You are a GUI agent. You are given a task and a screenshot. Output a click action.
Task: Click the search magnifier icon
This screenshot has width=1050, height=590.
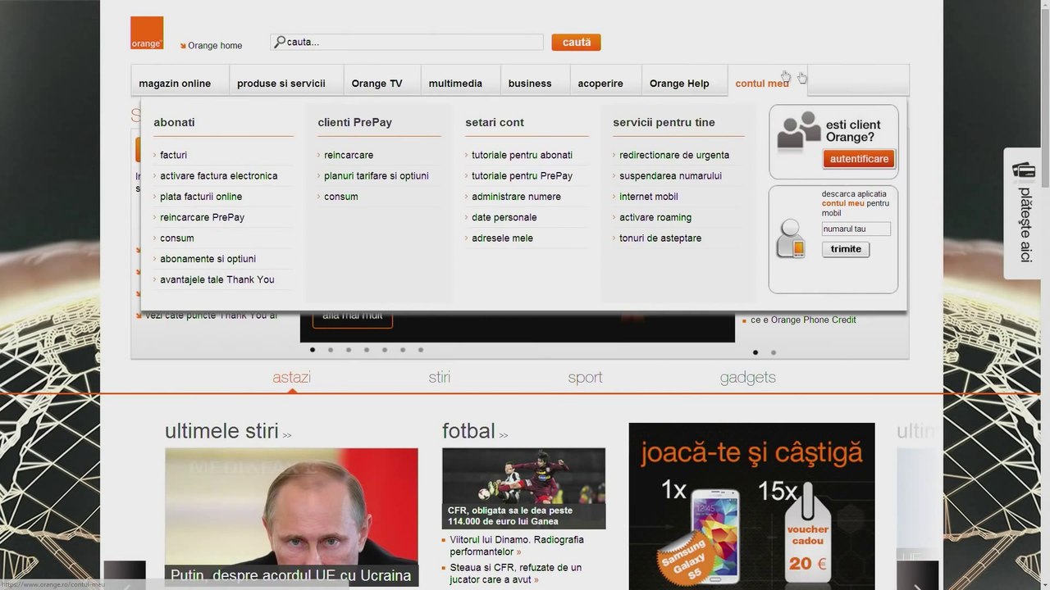pyautogui.click(x=280, y=42)
